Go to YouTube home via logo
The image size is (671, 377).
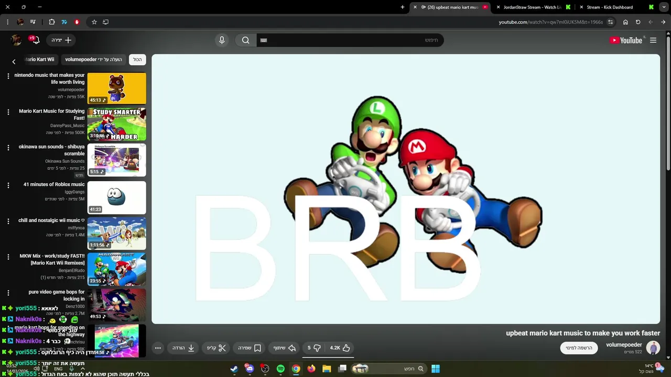[625, 40]
